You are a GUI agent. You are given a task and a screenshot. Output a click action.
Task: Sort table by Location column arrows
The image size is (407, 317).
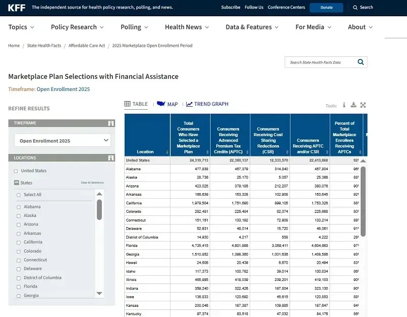point(167,152)
